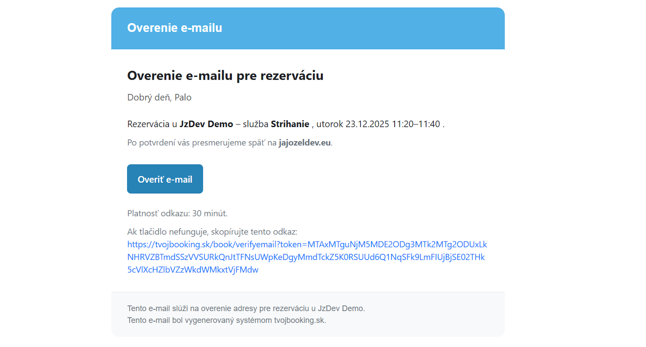Click footer line mentioning systémom tvojbooking.sk

226,320
